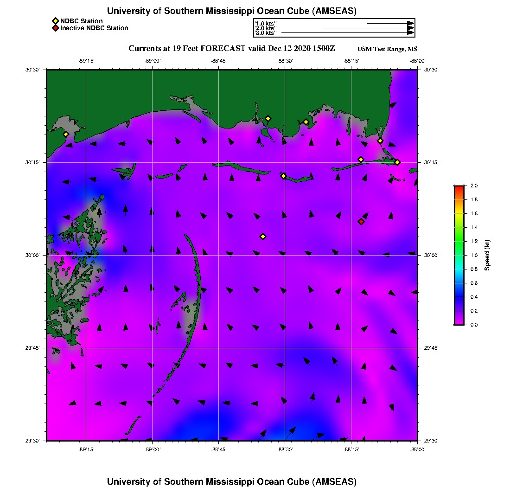
Task: Click the top Ocean Cube (AMSEAS) title
Action: [x=232, y=11]
